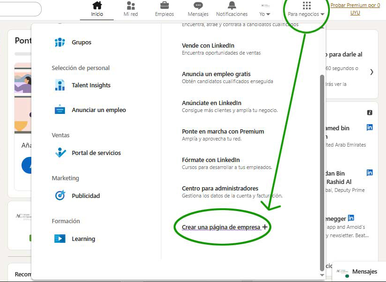Screen dimensions: 386x282
Task: Open Empleos briefcase icon
Action: pos(164,6)
